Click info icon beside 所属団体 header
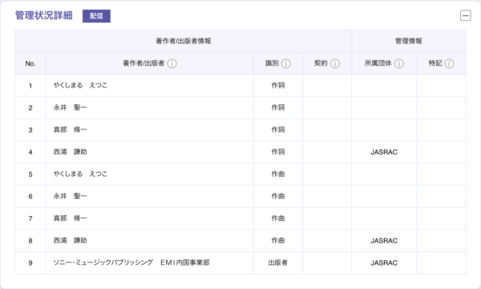This screenshot has width=481, height=289. [x=398, y=63]
